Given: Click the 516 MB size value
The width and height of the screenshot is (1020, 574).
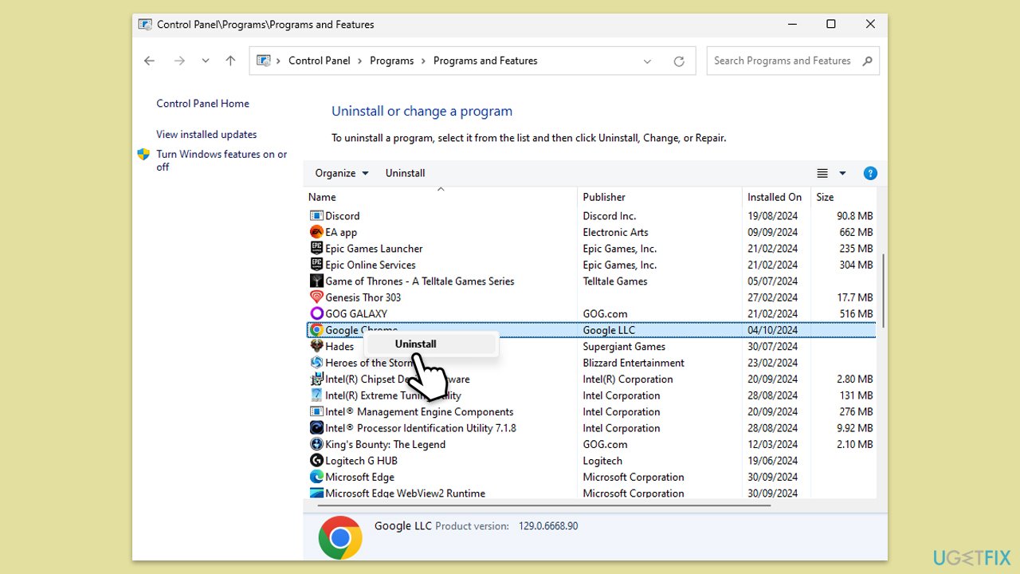Looking at the screenshot, I should tap(856, 314).
